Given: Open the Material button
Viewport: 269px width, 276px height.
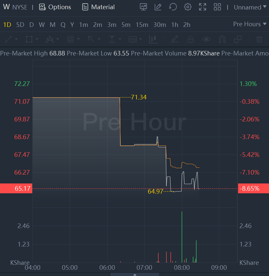Looking at the screenshot, I should [98, 7].
